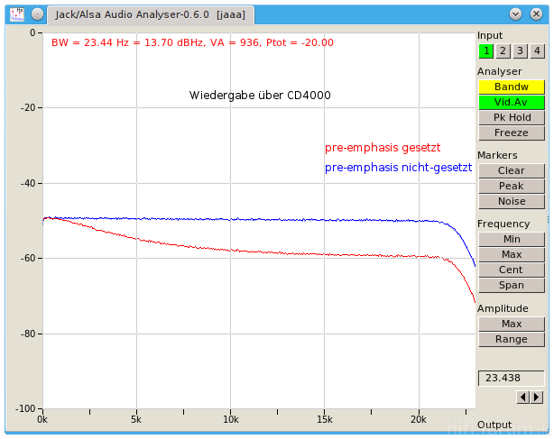Minimize window with the down-arrow button
554x439 pixels.
tap(515, 14)
